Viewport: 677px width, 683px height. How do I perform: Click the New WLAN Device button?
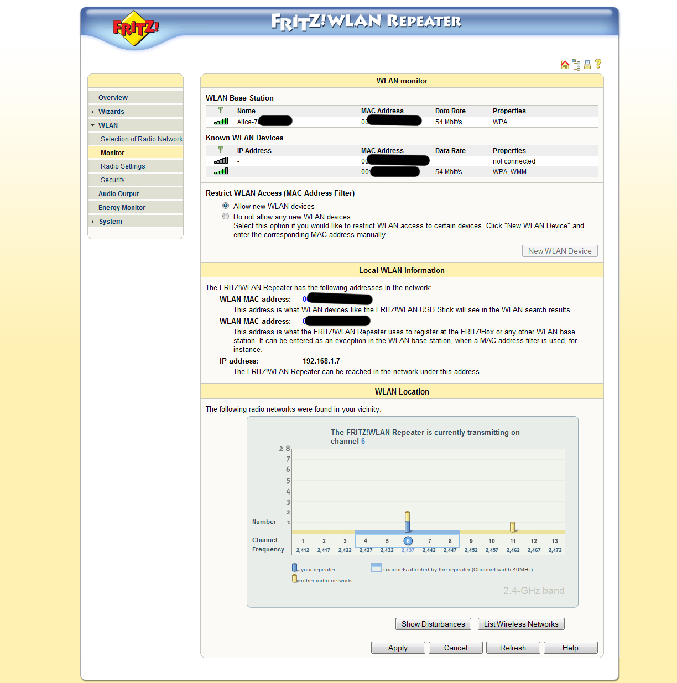point(559,251)
